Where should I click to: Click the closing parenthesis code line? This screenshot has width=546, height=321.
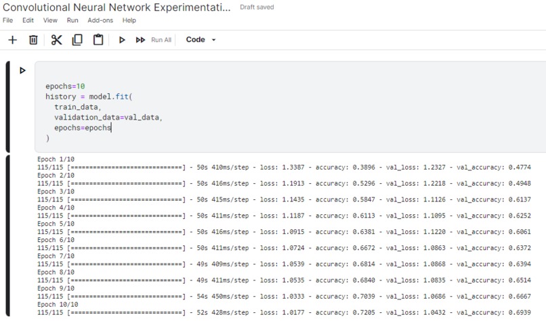[x=47, y=139]
